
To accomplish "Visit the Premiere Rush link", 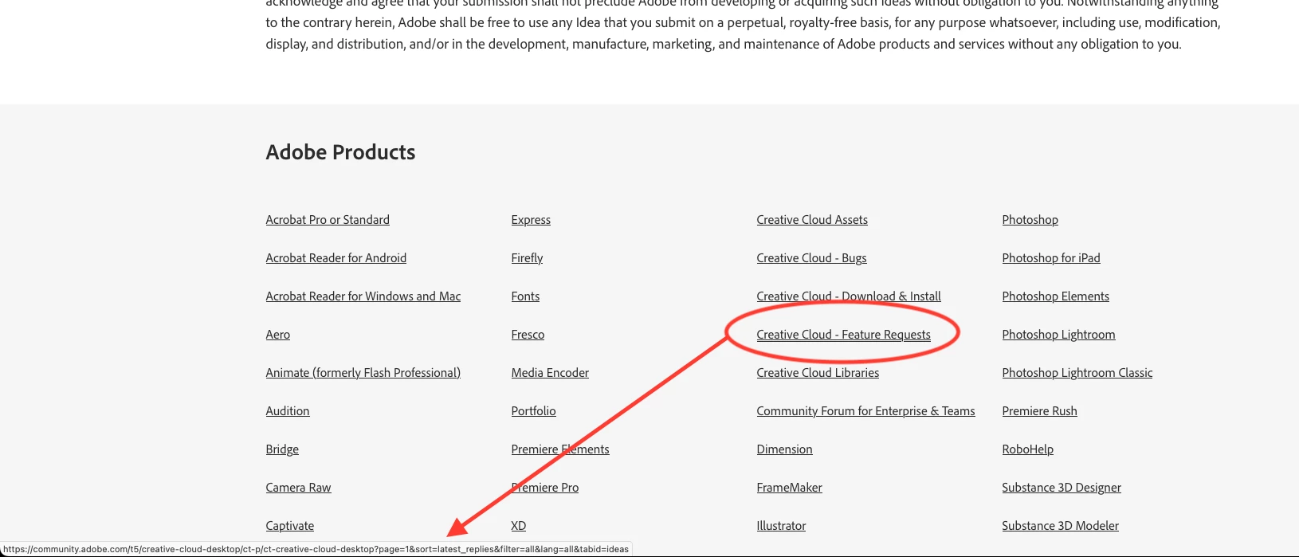I will (x=1039, y=411).
